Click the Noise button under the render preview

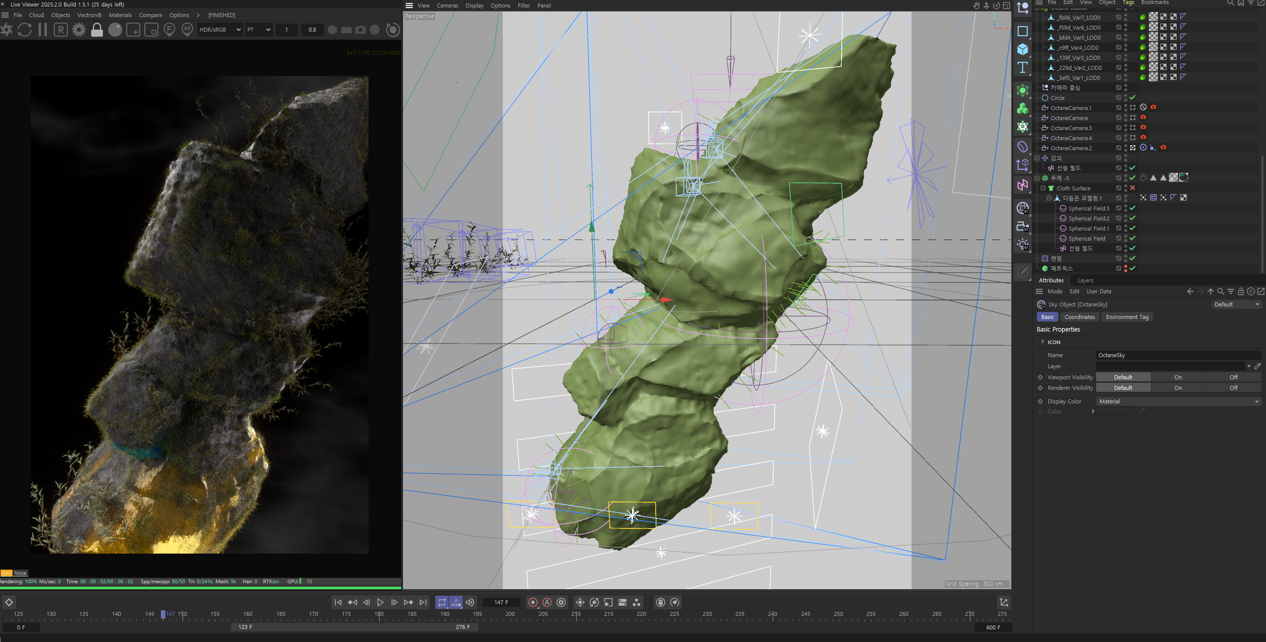(x=20, y=573)
